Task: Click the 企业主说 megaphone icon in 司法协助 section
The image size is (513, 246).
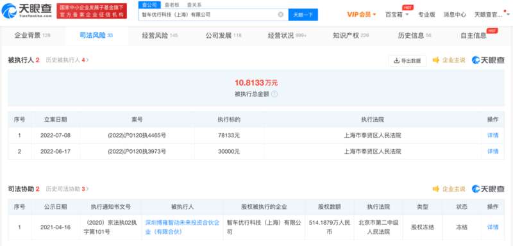Action: click(x=436, y=189)
